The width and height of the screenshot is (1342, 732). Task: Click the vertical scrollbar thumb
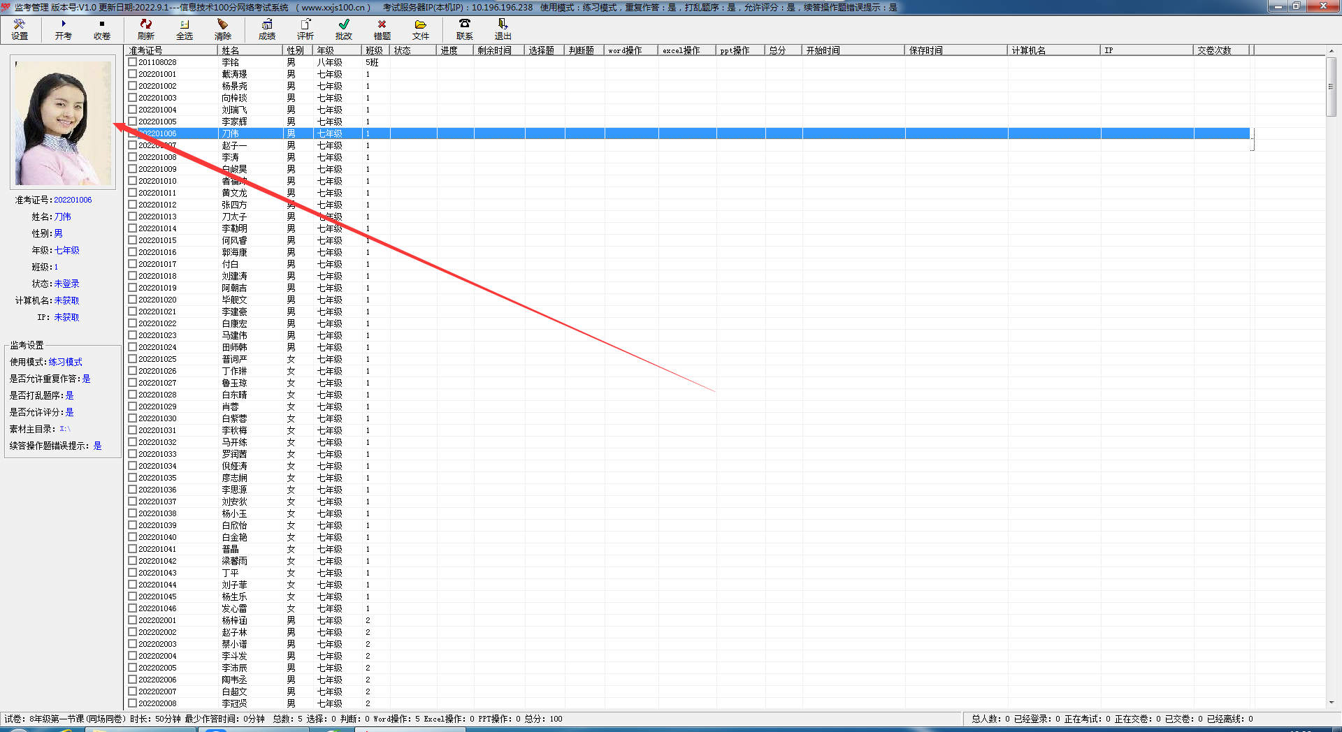pyautogui.click(x=1331, y=87)
